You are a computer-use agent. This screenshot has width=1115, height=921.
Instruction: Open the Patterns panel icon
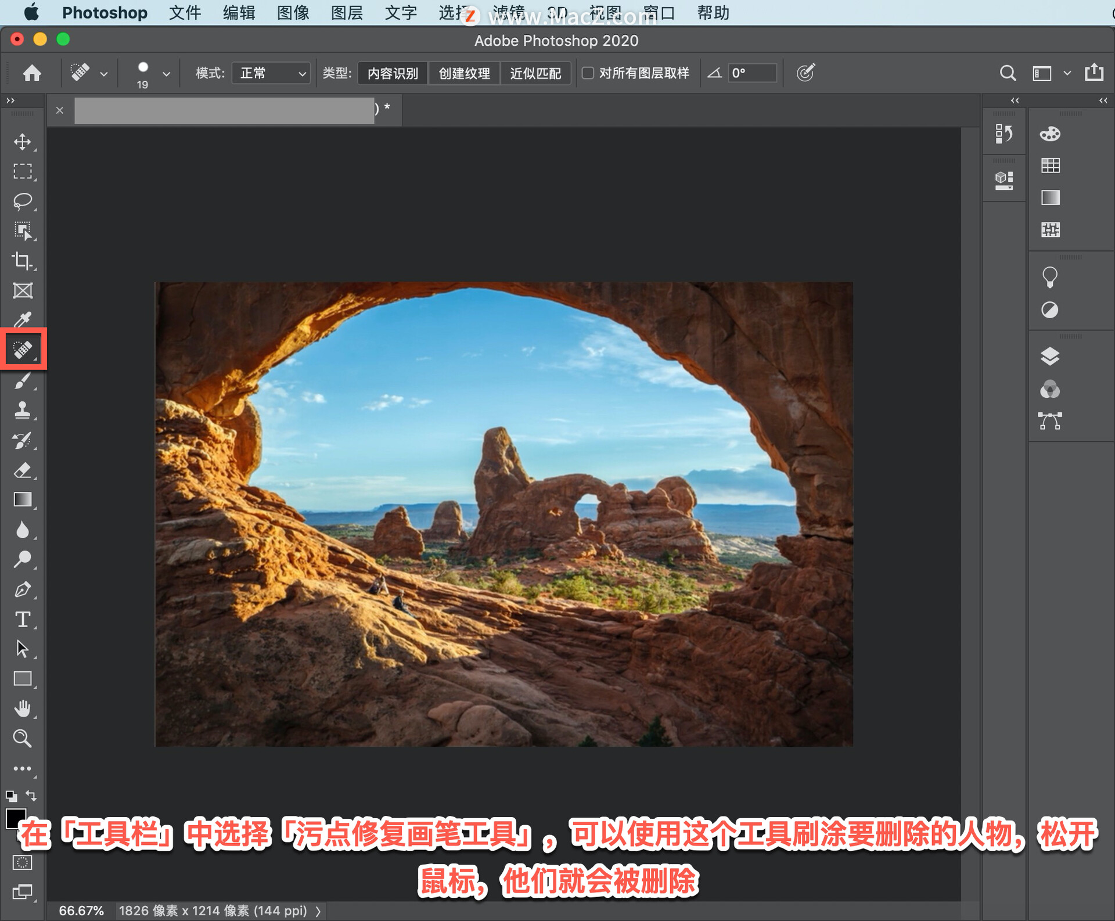1050,229
